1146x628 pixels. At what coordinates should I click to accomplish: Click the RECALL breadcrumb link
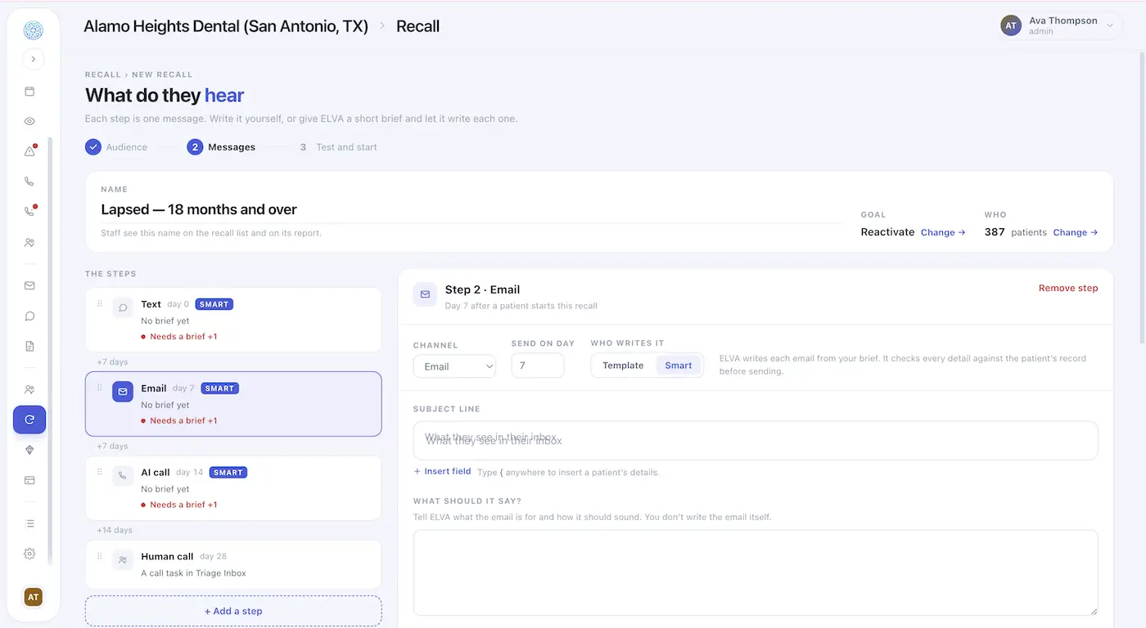pyautogui.click(x=103, y=74)
